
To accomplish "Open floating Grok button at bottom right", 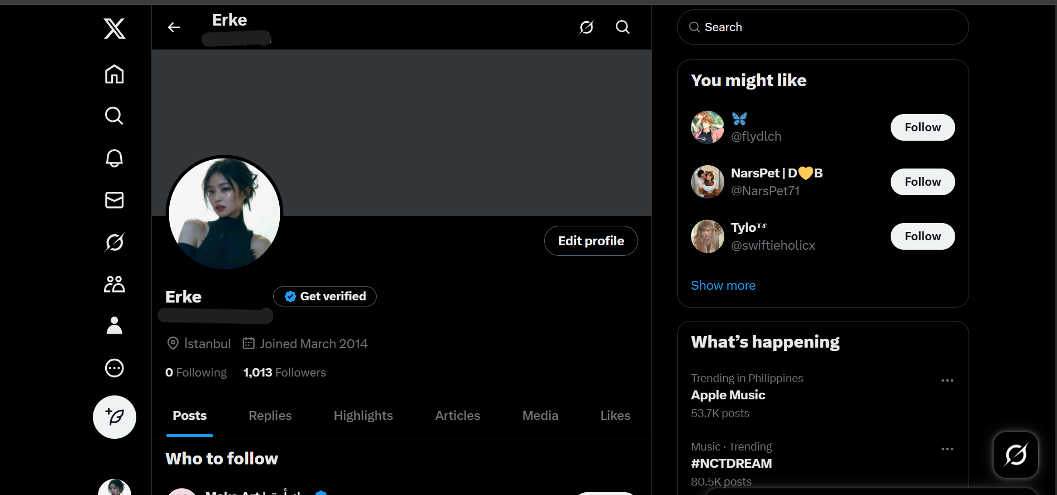I will [x=1016, y=455].
